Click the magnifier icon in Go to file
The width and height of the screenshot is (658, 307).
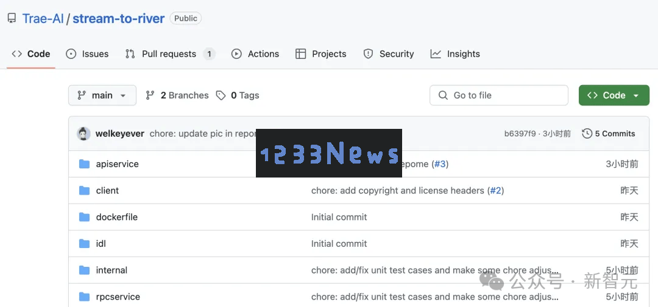click(443, 95)
